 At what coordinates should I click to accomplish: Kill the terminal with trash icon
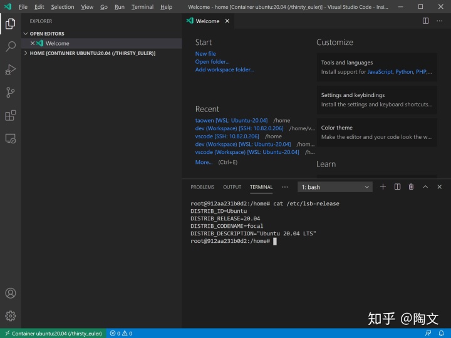pos(411,187)
